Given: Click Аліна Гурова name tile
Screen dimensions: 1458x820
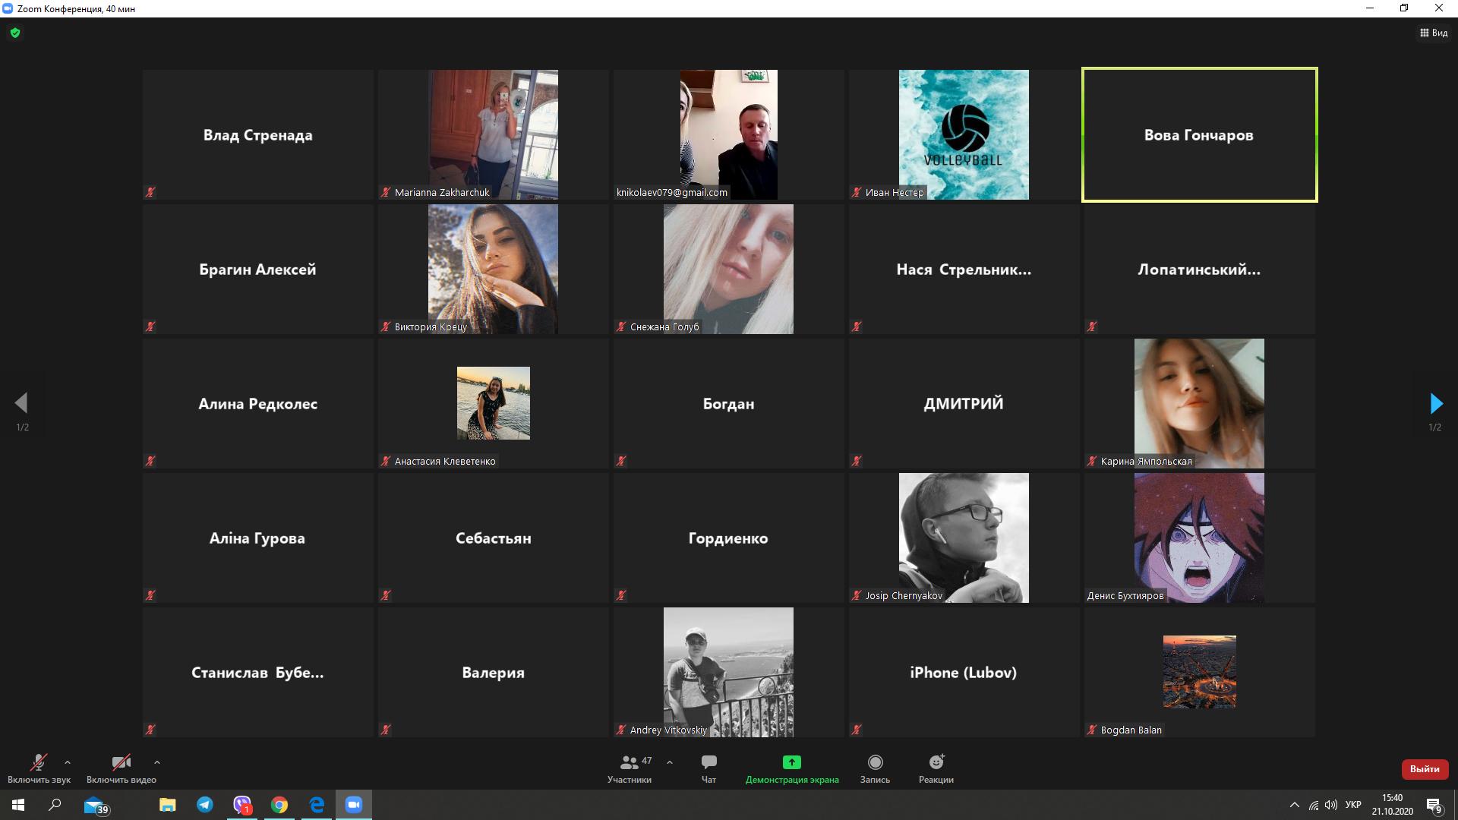Looking at the screenshot, I should 257,538.
